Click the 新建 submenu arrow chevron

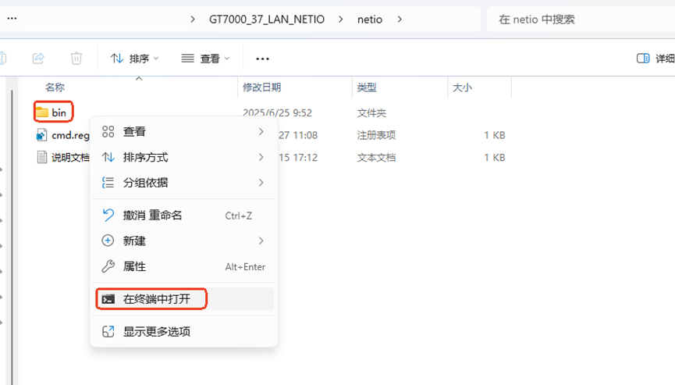point(261,241)
